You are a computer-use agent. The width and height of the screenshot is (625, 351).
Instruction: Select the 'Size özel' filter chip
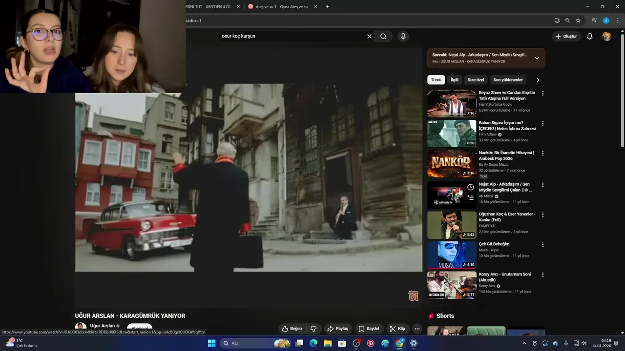tap(476, 80)
